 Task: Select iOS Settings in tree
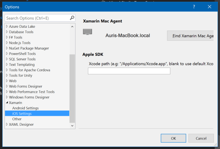click(x=22, y=114)
